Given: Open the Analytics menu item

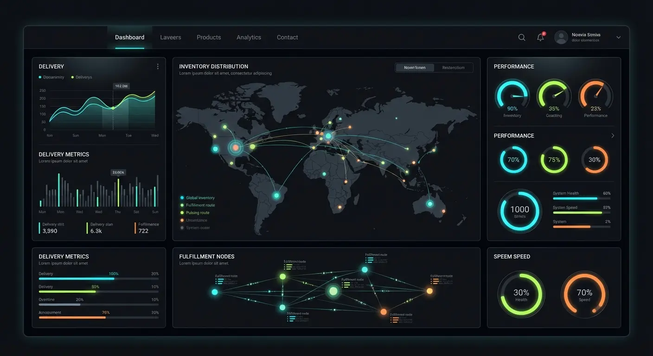Looking at the screenshot, I should [249, 37].
